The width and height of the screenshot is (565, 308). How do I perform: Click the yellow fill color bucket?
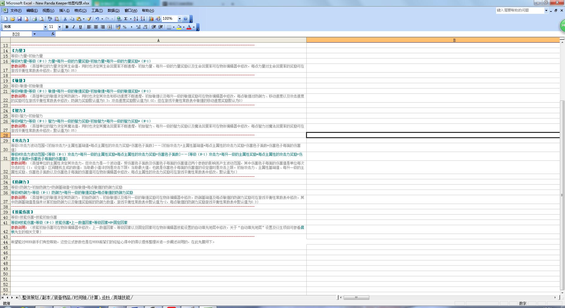179,27
